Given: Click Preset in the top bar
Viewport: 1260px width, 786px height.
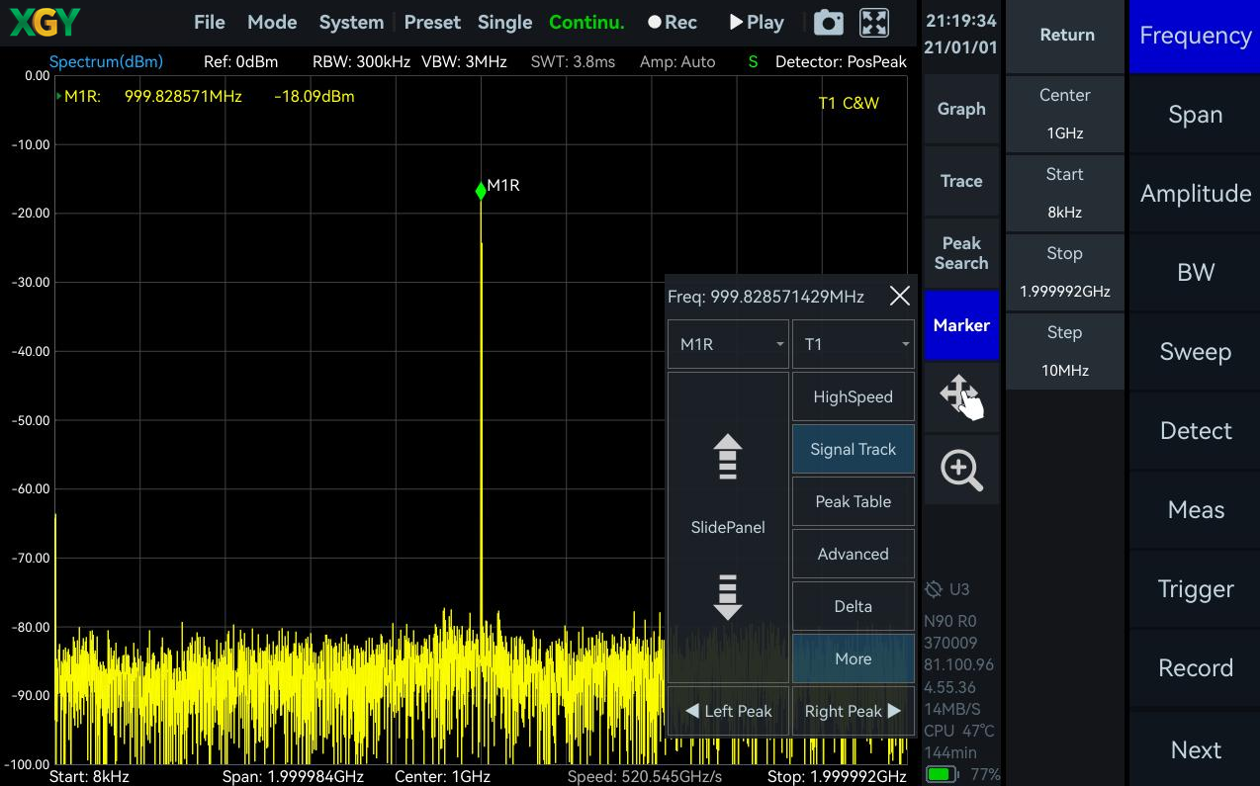Looking at the screenshot, I should (x=432, y=23).
